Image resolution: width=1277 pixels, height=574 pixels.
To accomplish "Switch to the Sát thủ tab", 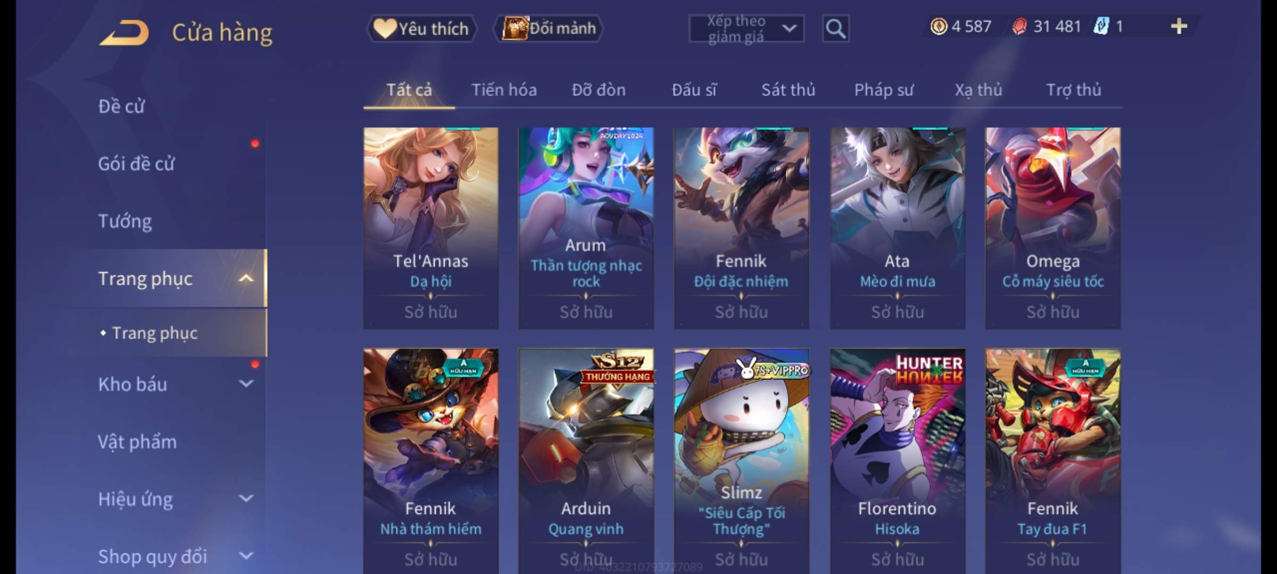I will point(788,90).
